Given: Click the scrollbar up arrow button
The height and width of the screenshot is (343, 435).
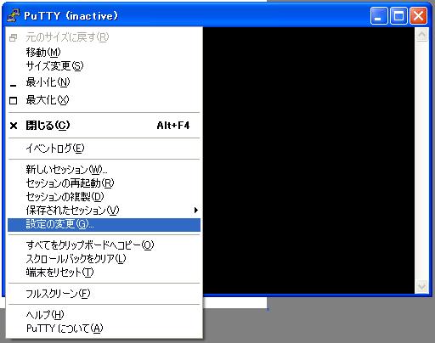Looking at the screenshot, I should tap(421, 35).
